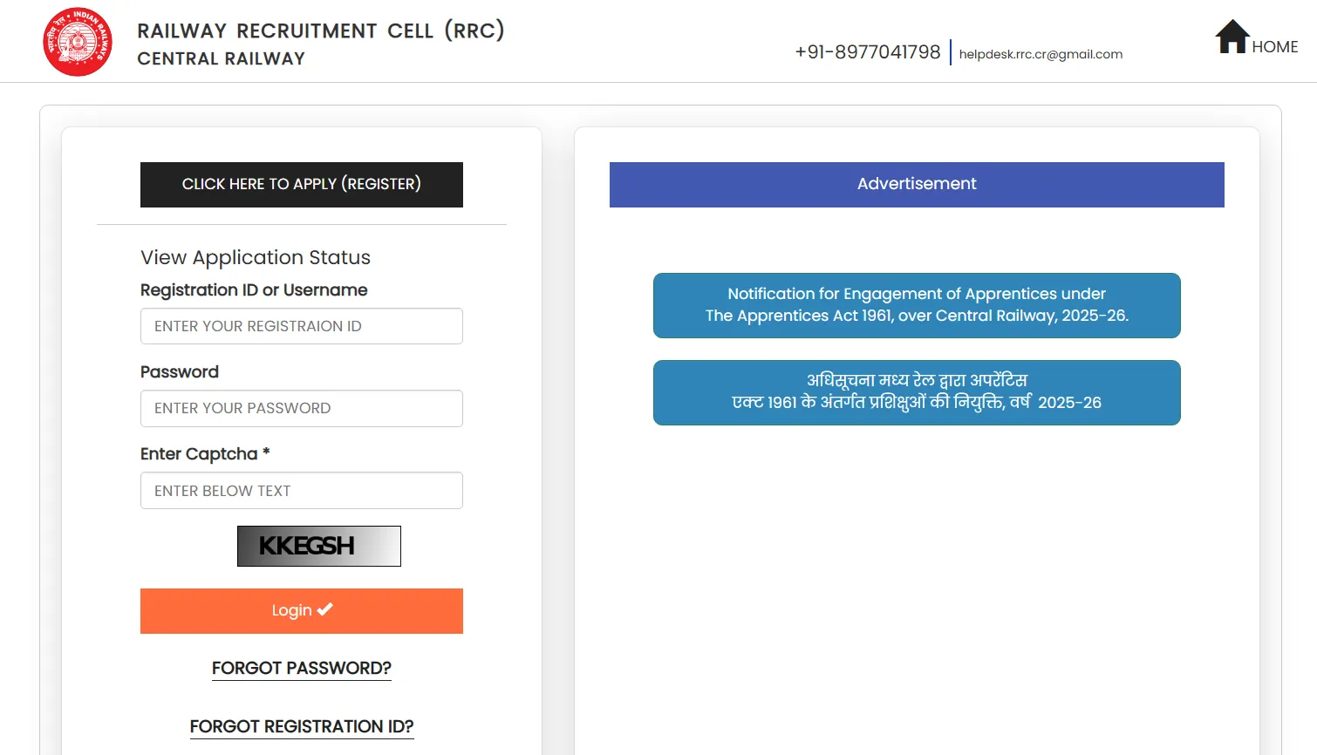Viewport: 1317px width, 755px height.
Task: Click the Registration ID or Username label
Action: (x=254, y=289)
